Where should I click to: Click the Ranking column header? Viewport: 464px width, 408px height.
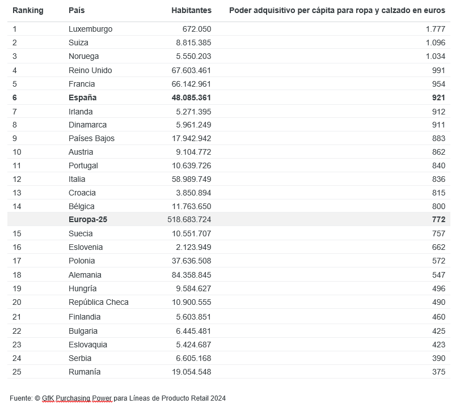click(28, 10)
